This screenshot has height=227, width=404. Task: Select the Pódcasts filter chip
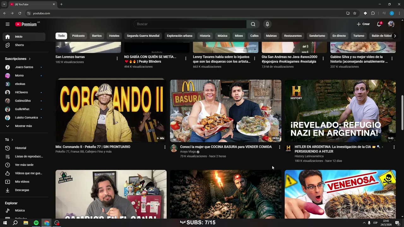(x=78, y=36)
